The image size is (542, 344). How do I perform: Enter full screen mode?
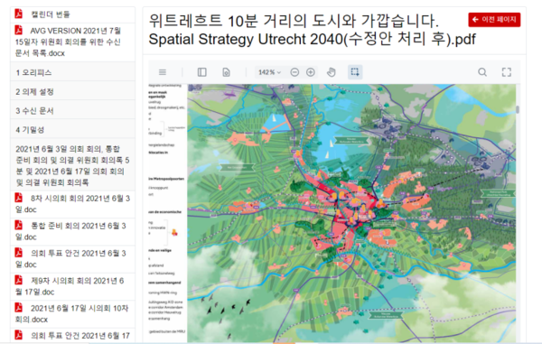point(507,72)
